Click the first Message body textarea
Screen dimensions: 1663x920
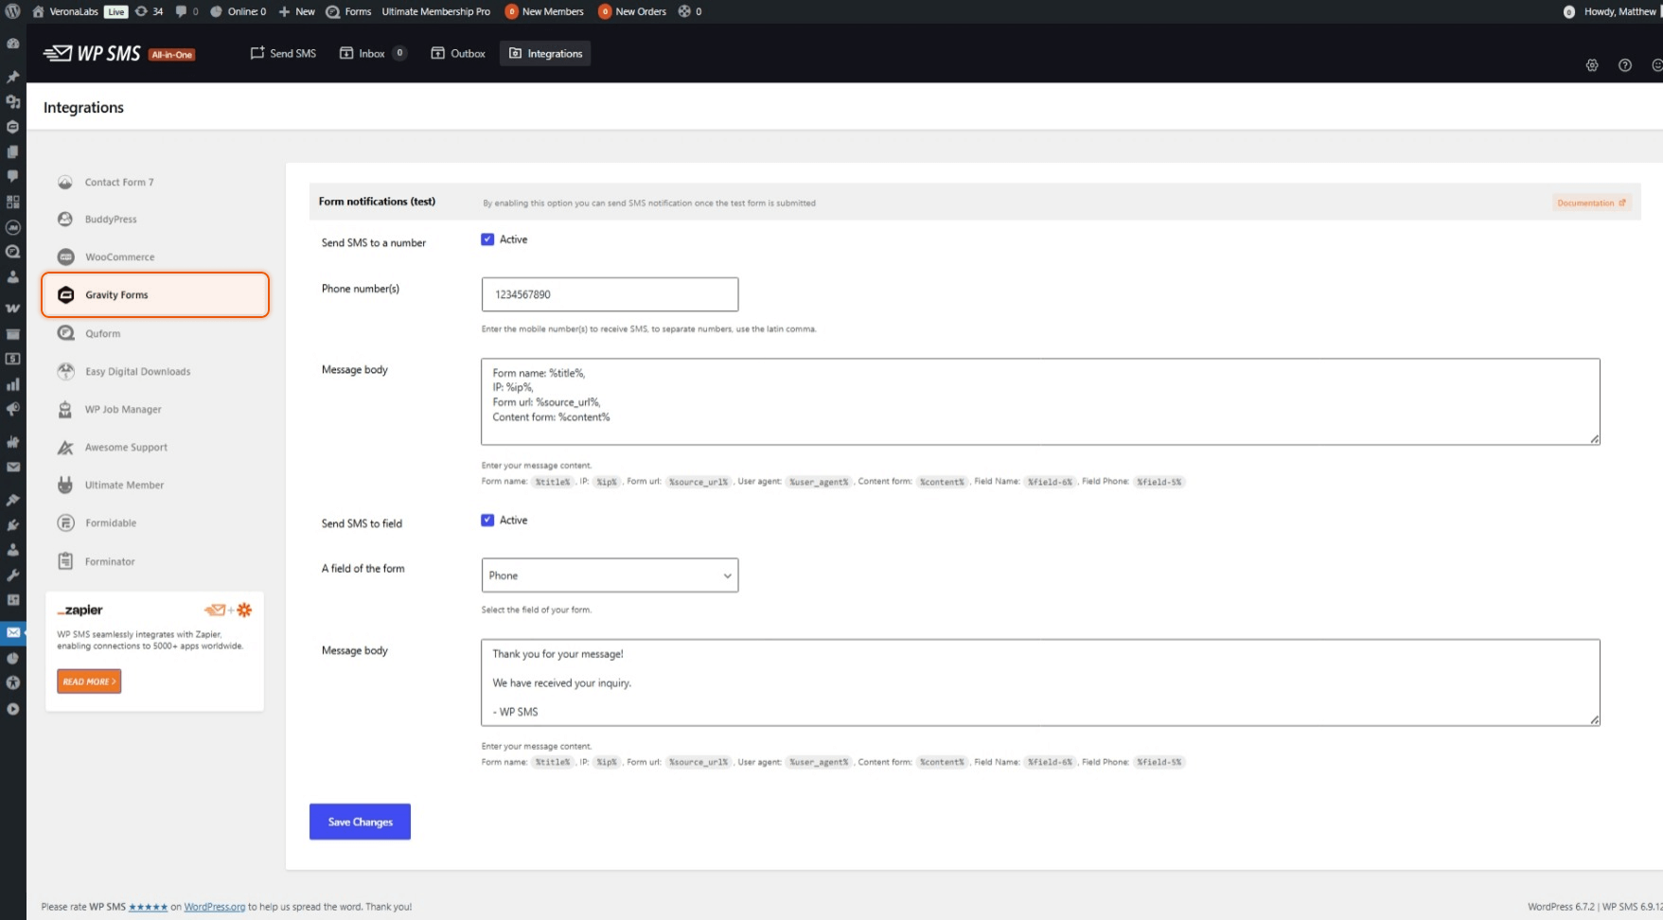coord(1040,401)
